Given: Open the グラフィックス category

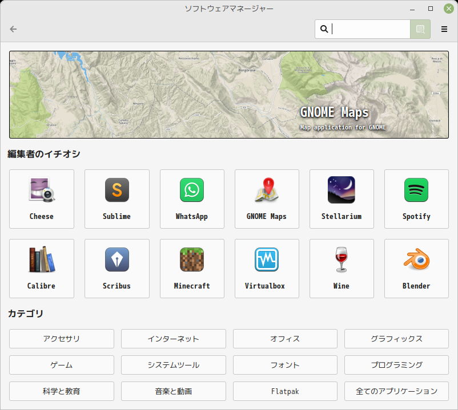Looking at the screenshot, I should point(396,339).
